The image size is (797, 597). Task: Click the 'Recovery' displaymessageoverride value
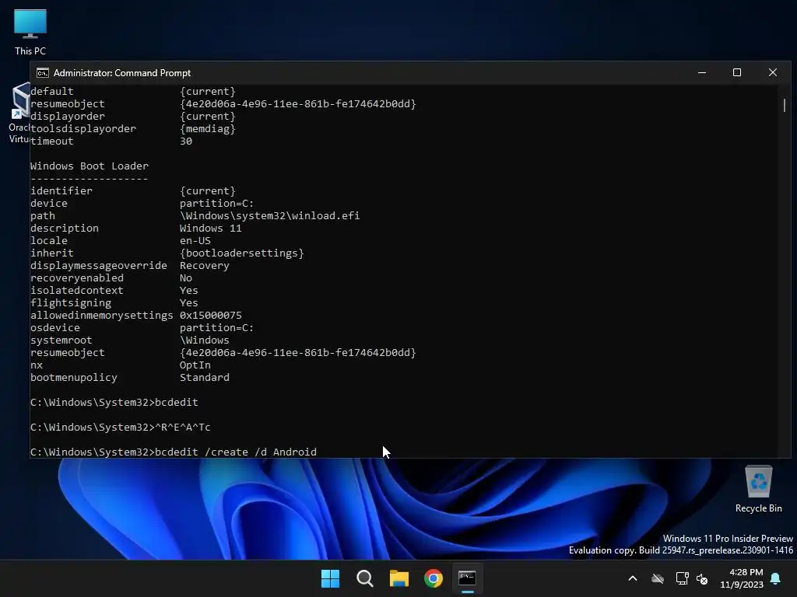[205, 266]
